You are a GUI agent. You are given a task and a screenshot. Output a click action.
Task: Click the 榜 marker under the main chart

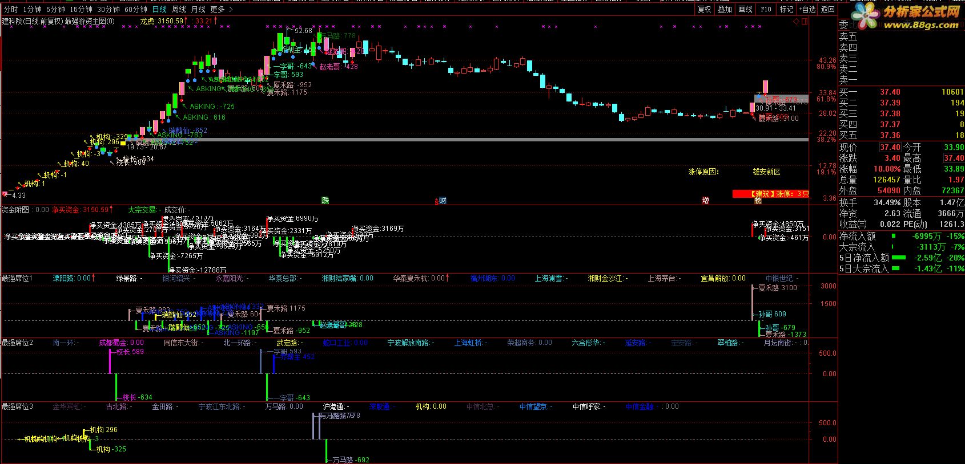click(x=758, y=200)
